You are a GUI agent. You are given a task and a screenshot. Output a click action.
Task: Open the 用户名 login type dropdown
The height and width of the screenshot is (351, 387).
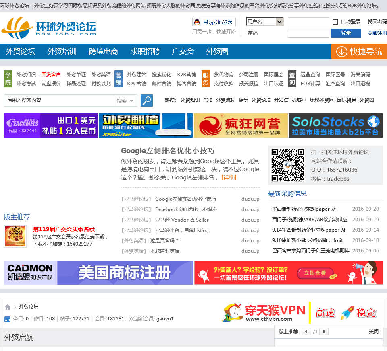(264, 22)
